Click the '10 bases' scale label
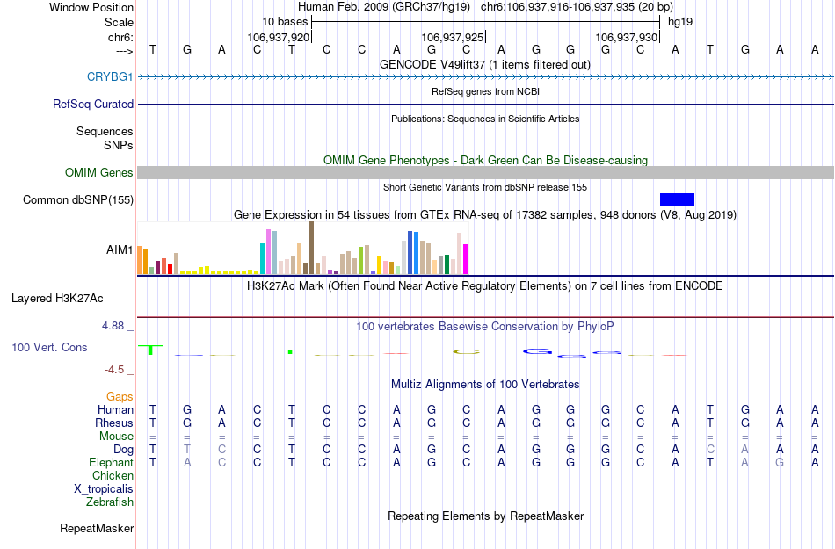This screenshot has height=549, width=835. pyautogui.click(x=285, y=22)
